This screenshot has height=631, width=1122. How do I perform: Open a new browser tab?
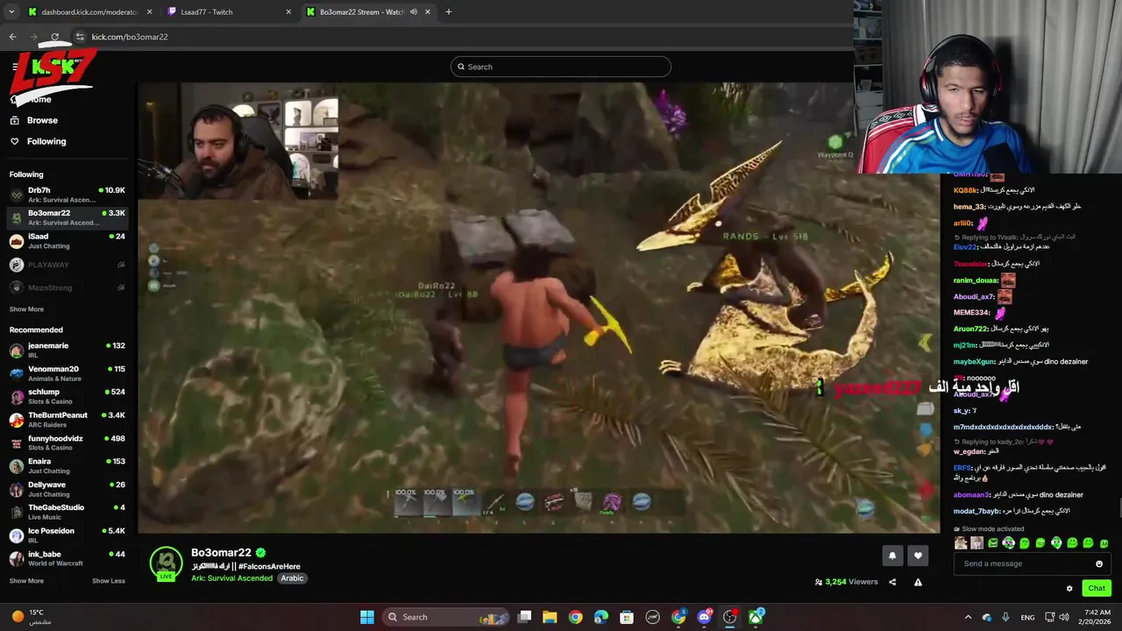point(448,12)
